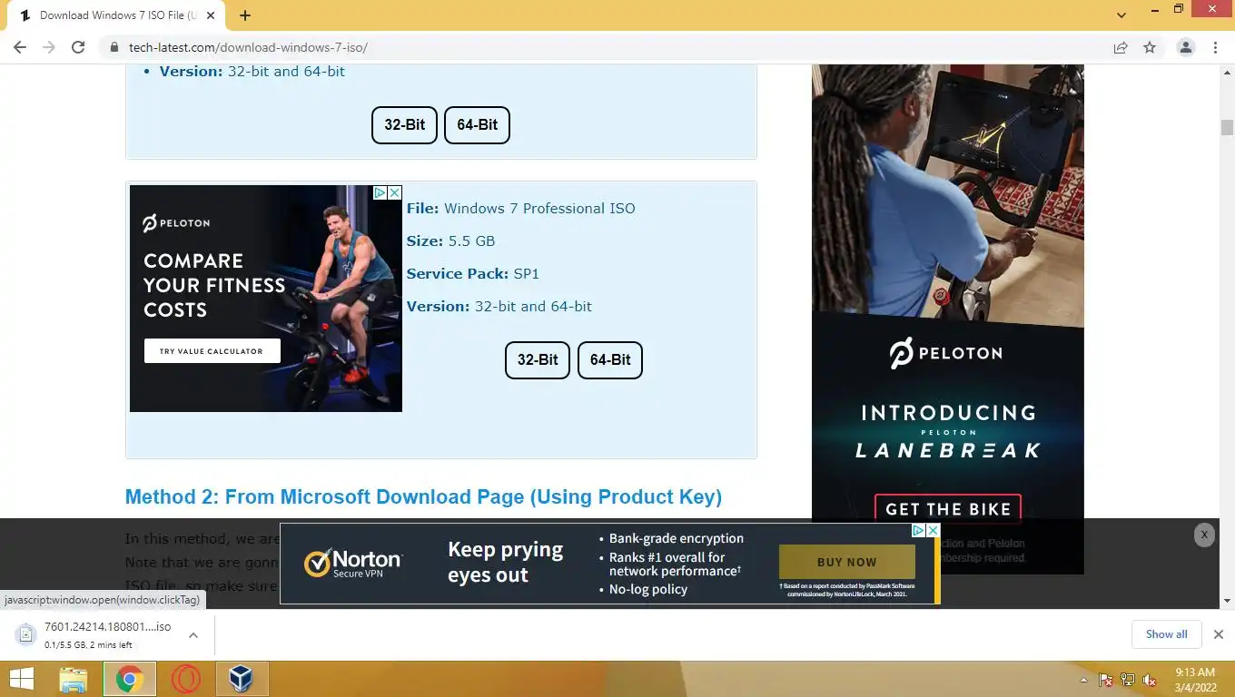Open File Explorer from the taskbar
The image size is (1235, 697).
click(74, 679)
